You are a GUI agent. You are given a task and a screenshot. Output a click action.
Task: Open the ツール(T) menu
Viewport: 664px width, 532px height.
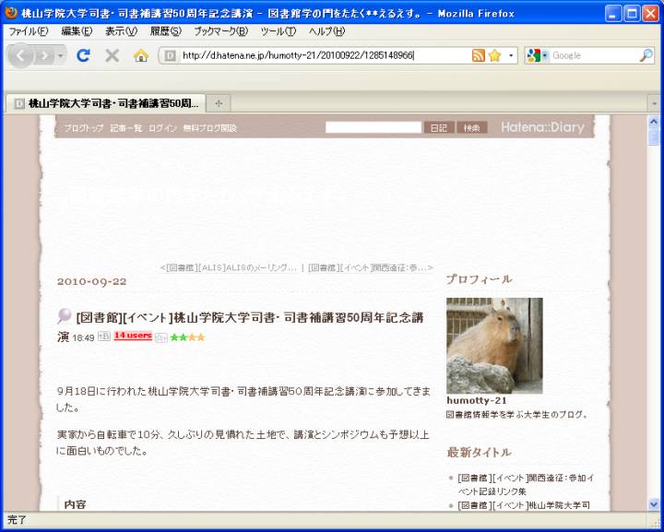[278, 30]
